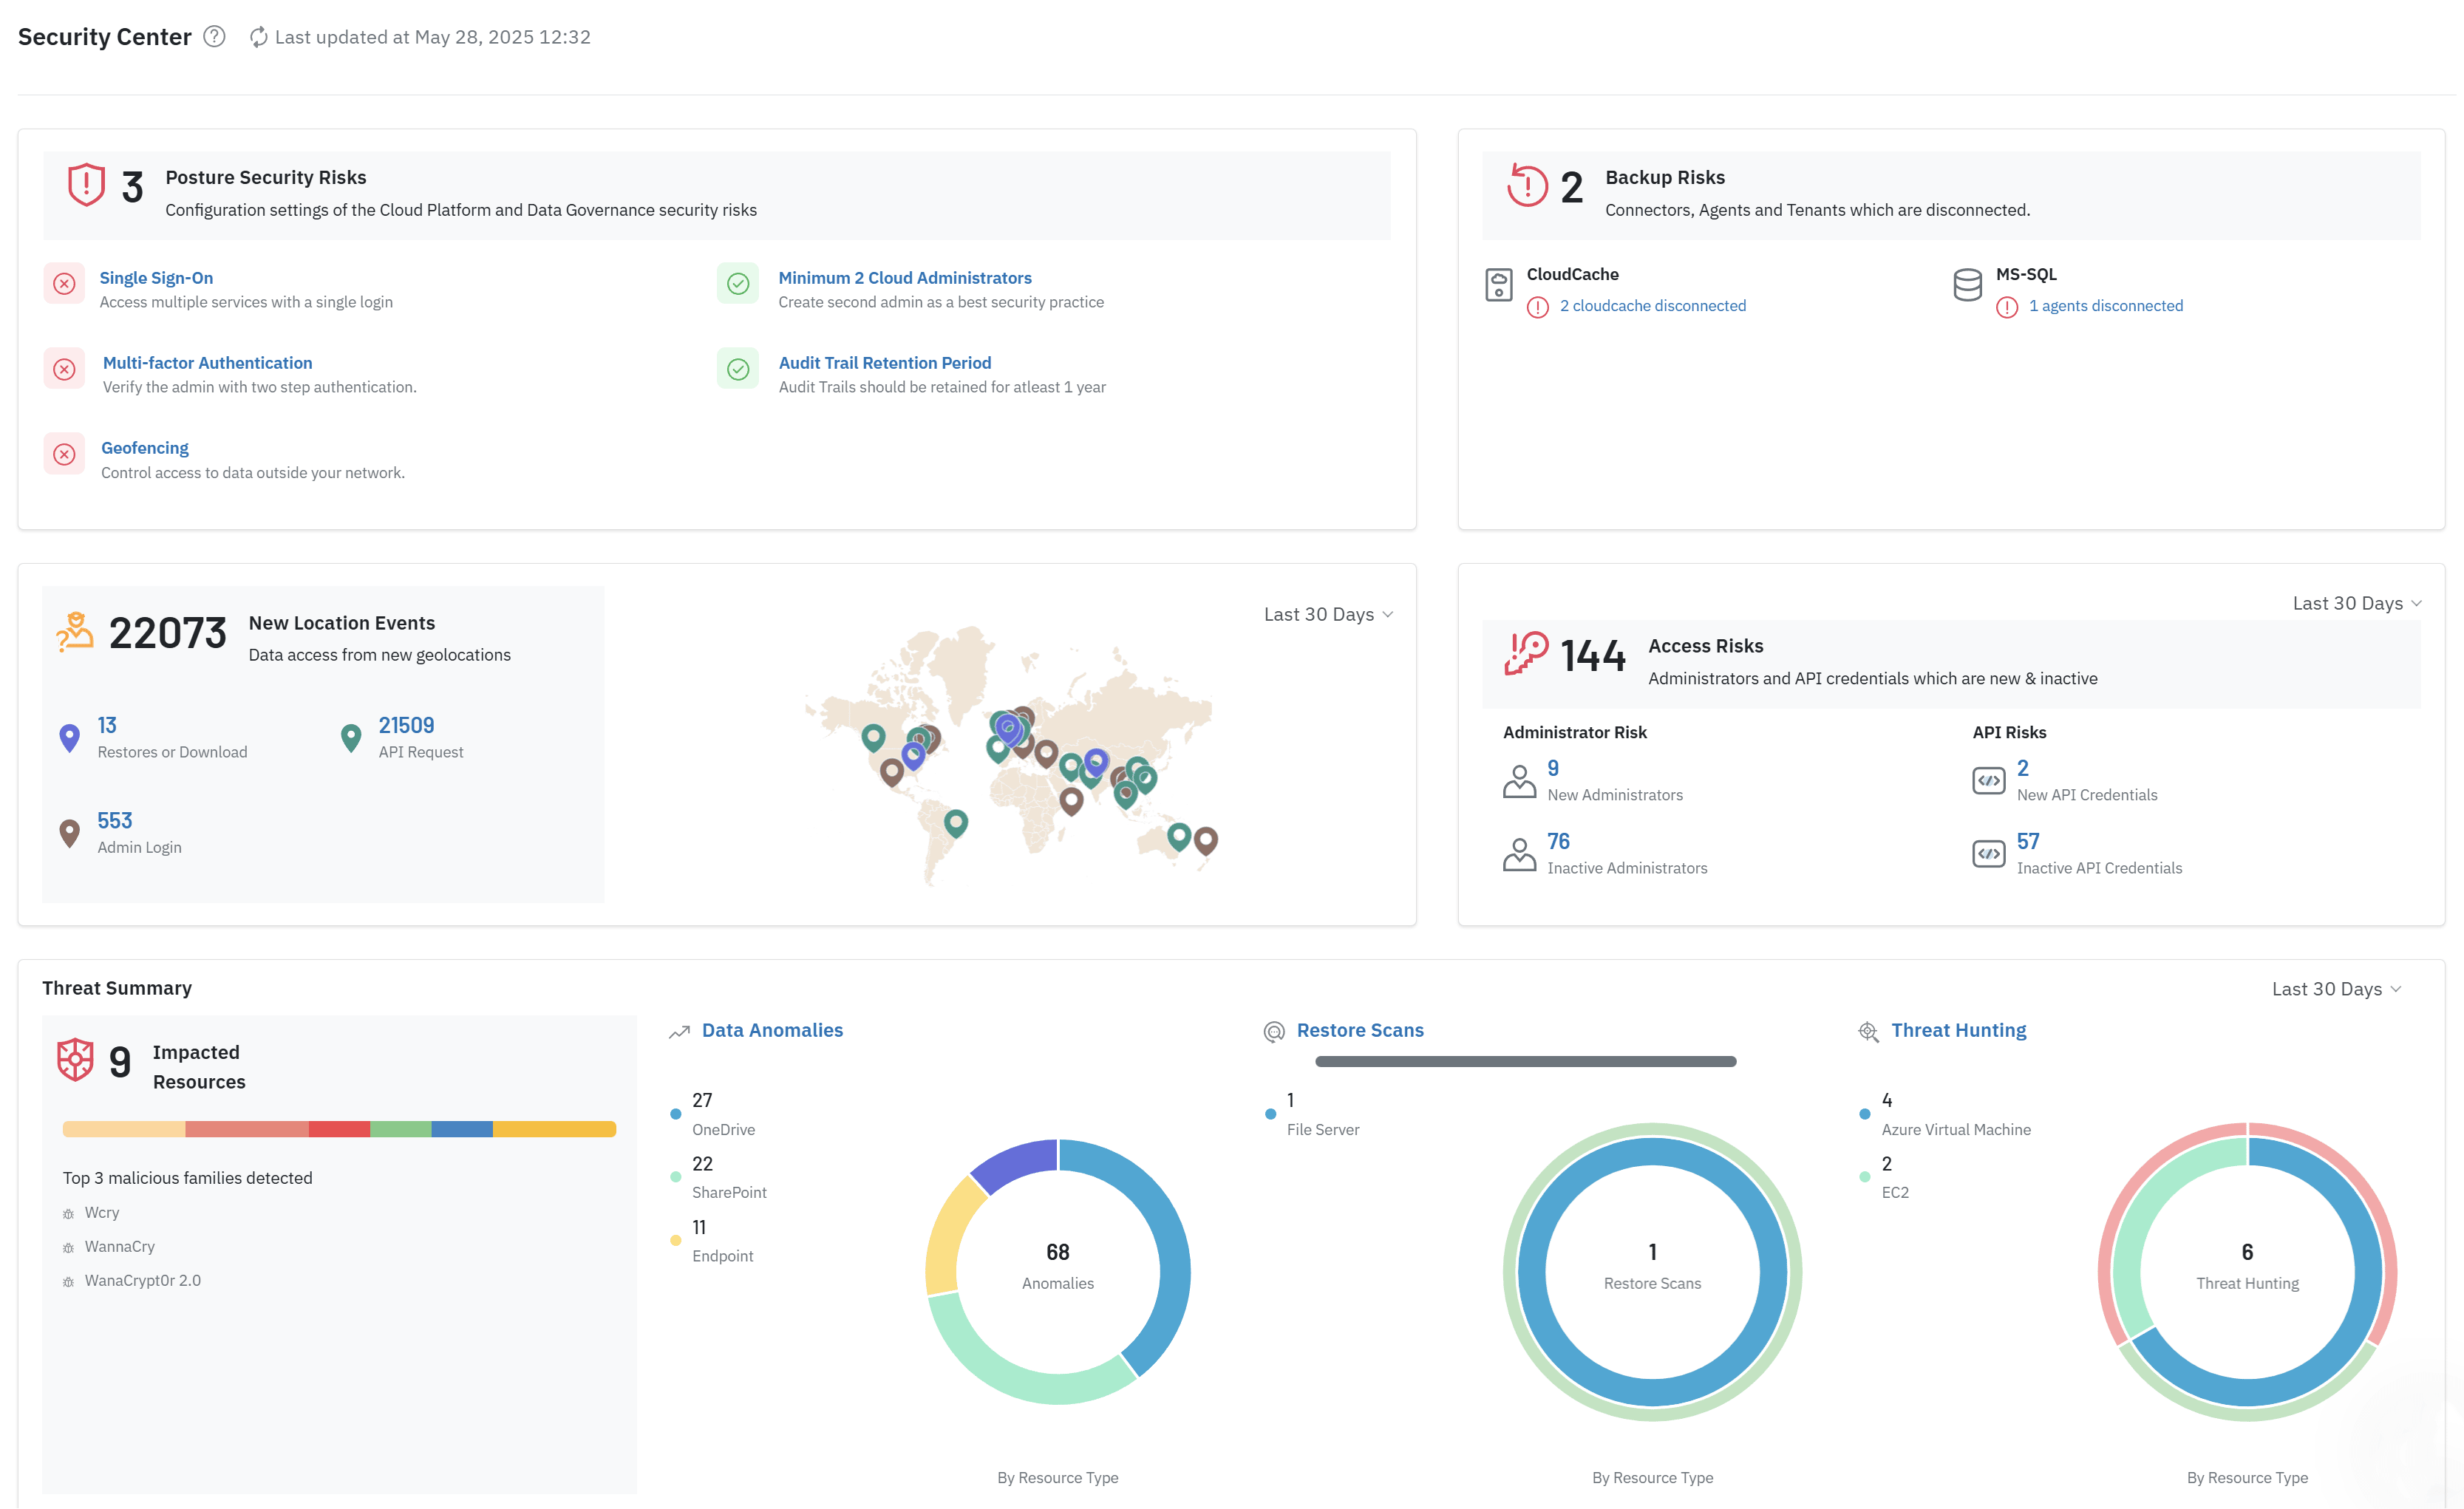Click the Impacted Resources shield icon
Viewport: 2464px width, 1509px height.
click(75, 1060)
